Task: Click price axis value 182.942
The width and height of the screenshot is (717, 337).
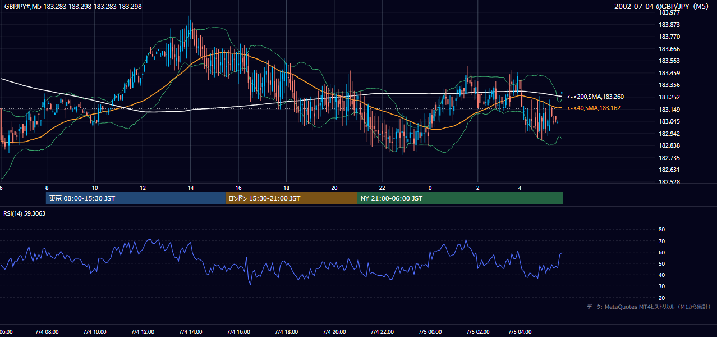Action: coord(669,134)
